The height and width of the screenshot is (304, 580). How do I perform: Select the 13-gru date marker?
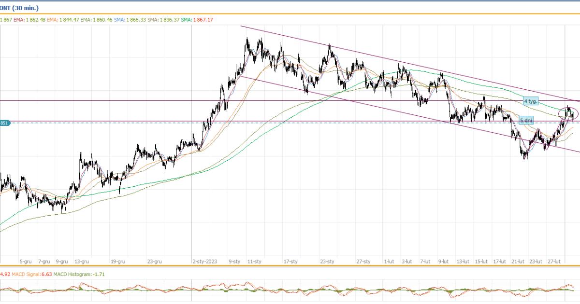(82, 262)
